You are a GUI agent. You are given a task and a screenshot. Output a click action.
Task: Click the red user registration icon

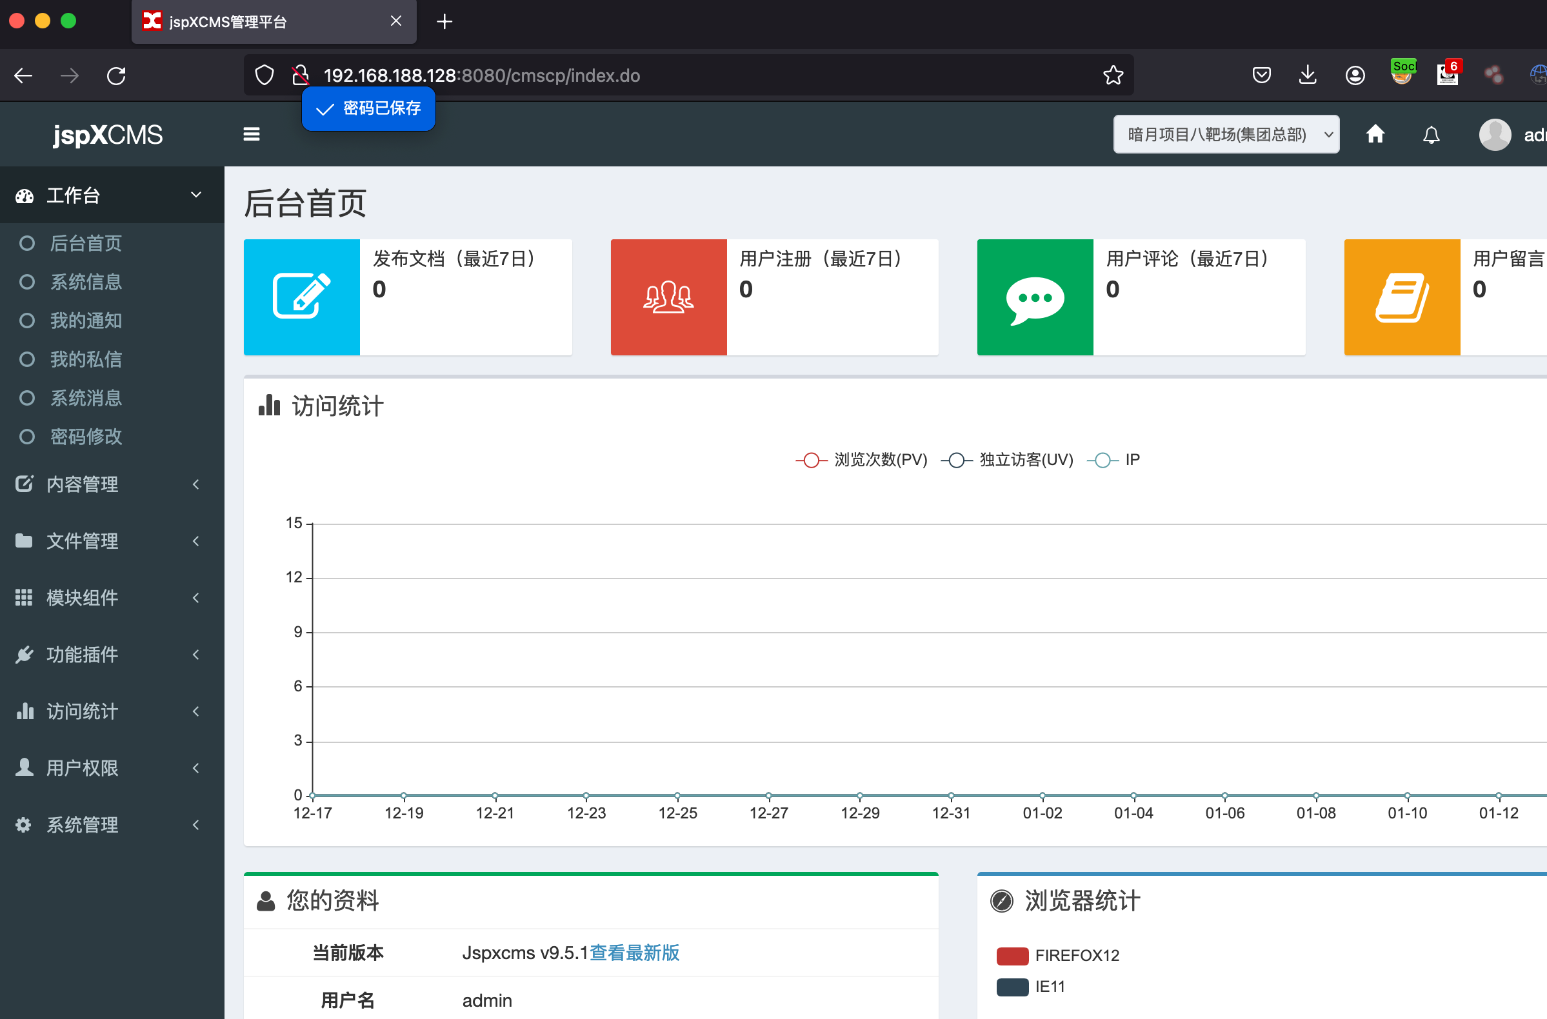click(x=668, y=297)
